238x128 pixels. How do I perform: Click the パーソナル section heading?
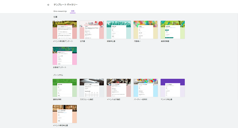pos(58,75)
